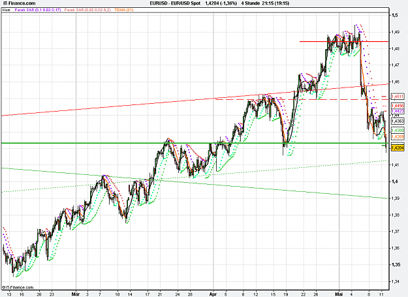408x297 pixels.
Task: Click the 4 Stunde timeframe label
Action: click(x=250, y=3)
